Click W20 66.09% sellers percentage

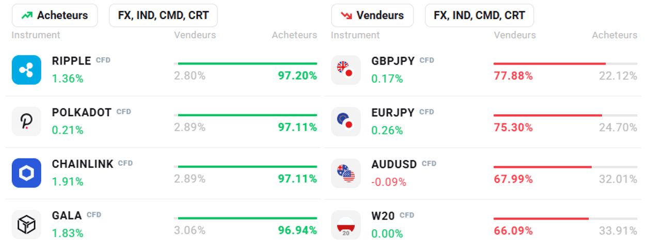(x=513, y=230)
